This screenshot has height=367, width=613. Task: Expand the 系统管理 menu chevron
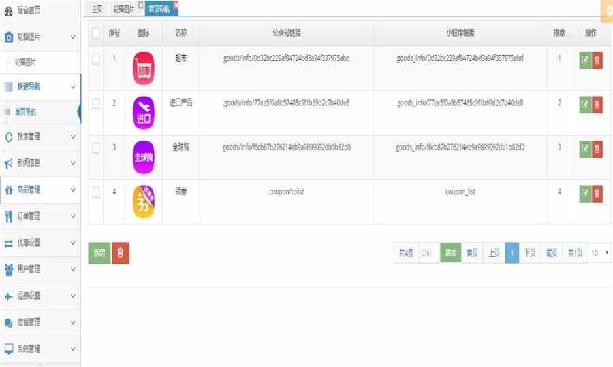[73, 349]
